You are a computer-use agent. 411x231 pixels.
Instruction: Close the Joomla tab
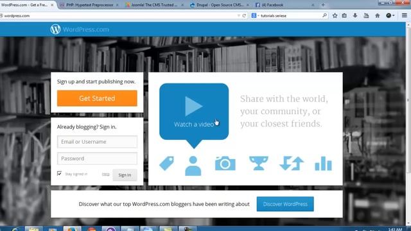182,5
